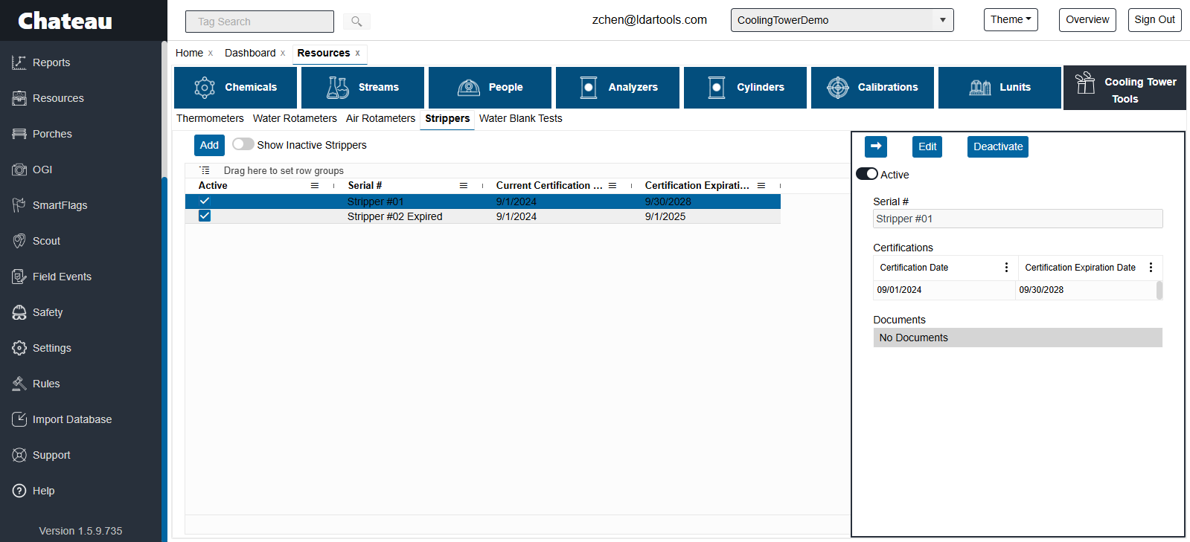Click the Deactivate button
The image size is (1190, 542).
click(997, 146)
